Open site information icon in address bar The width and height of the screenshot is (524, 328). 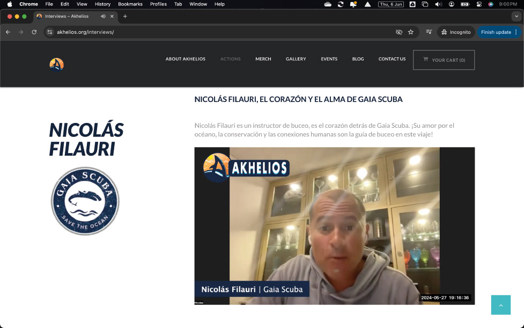point(50,32)
